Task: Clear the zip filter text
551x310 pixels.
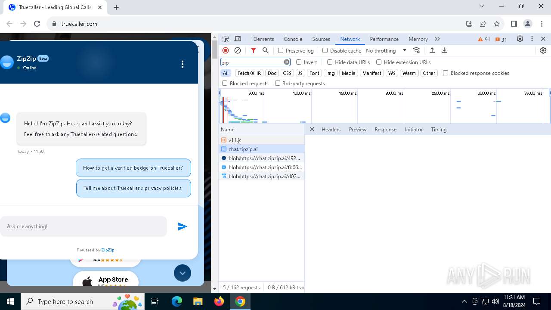Action: point(287,62)
